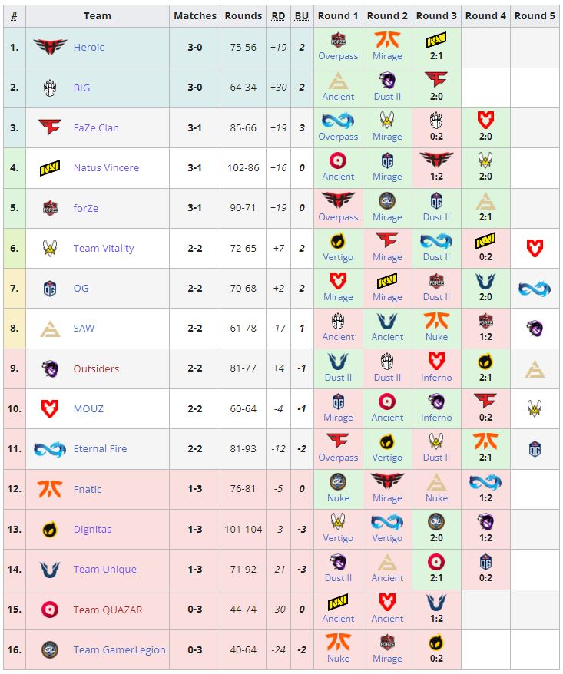The height and width of the screenshot is (674, 563).
Task: Click the Fnatic logo in row 12
Action: (x=50, y=489)
